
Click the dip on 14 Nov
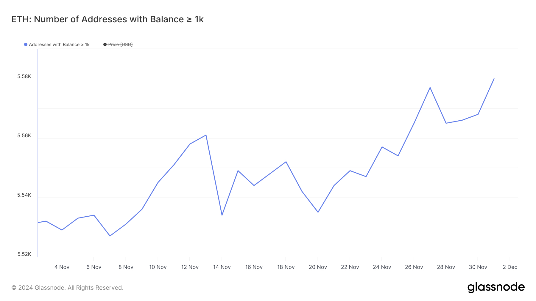pyautogui.click(x=222, y=215)
